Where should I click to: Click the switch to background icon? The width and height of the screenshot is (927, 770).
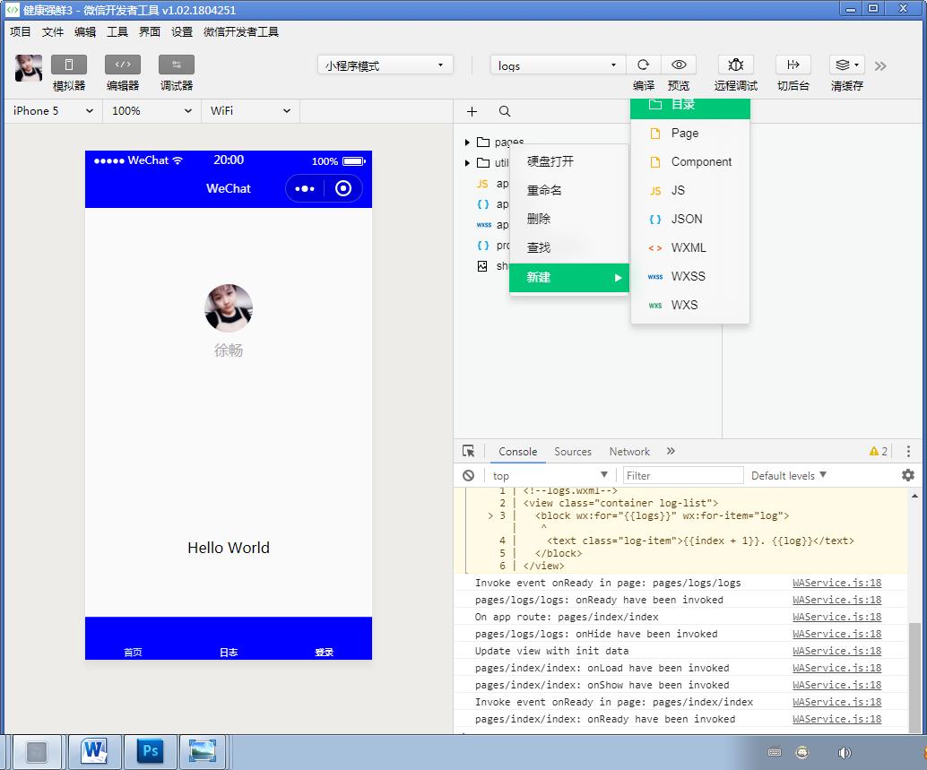(x=793, y=65)
